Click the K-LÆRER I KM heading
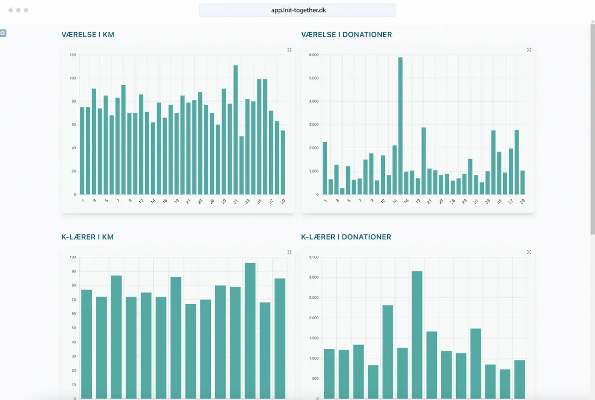The image size is (595, 400). click(87, 237)
